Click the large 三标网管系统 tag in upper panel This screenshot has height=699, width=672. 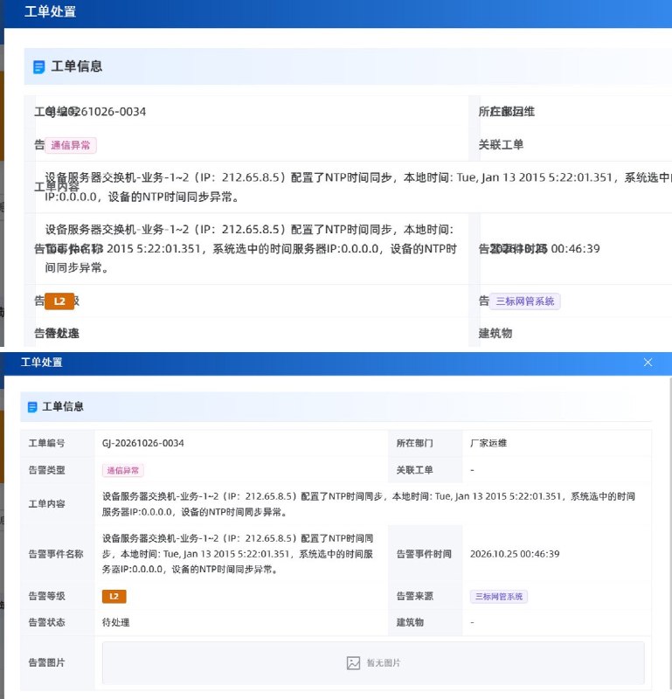coord(525,301)
